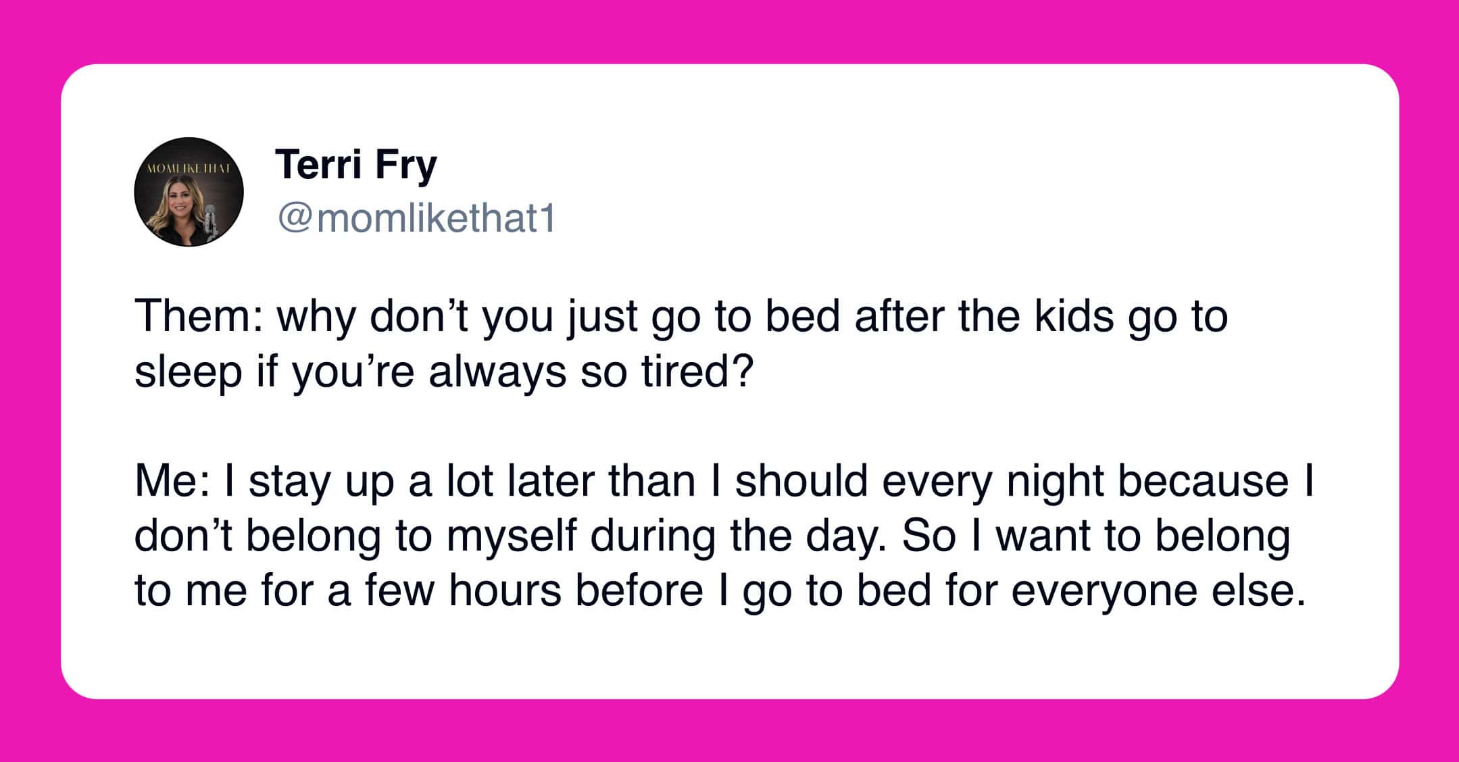Viewport: 1459px width, 762px height.
Task: Click the microphone shown in the avatar
Action: (210, 220)
